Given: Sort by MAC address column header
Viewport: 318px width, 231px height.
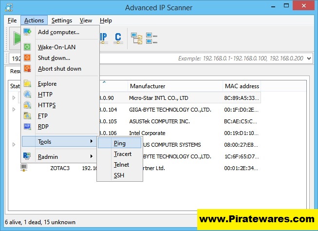Looking at the screenshot, I should (x=242, y=86).
